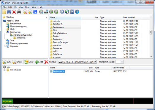Select the ru-RU folder
The image size is (155, 110).
pos(56,51)
